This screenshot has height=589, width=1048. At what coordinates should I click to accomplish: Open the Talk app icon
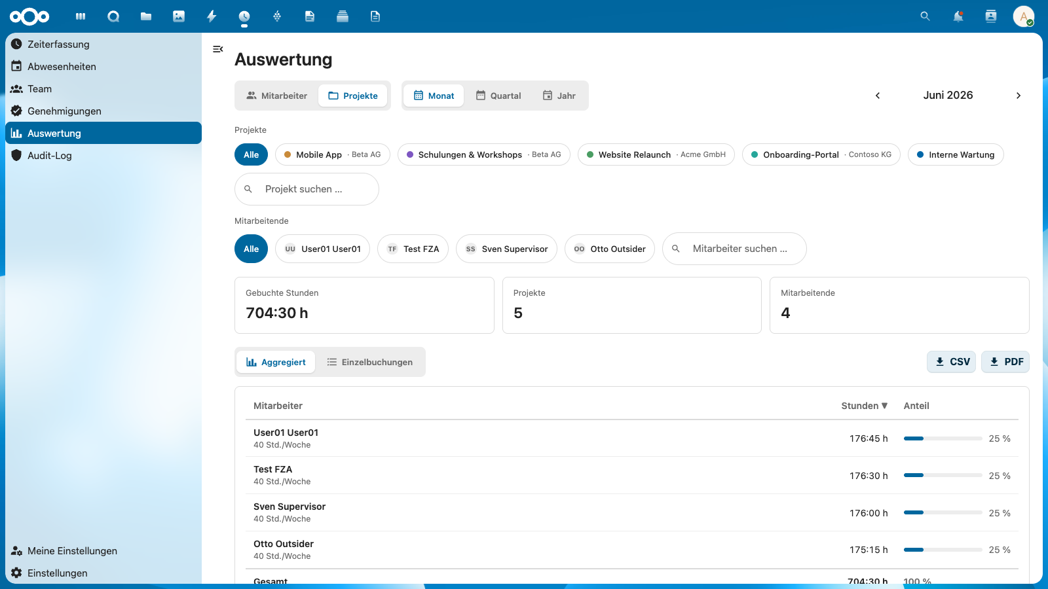tap(113, 16)
